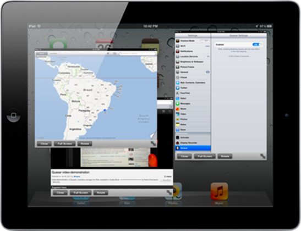The height and width of the screenshot is (231, 301).
Task: Open the Wi-Fi settings row
Action: (193, 46)
